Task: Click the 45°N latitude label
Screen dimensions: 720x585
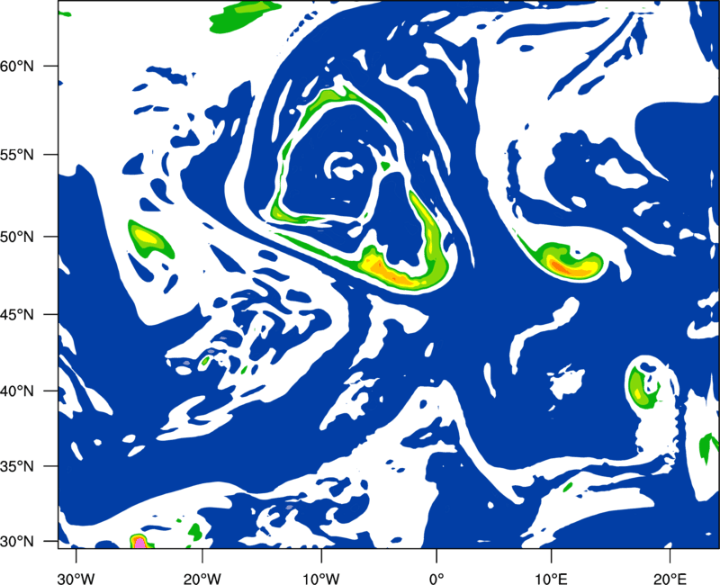Action: [x=17, y=314]
